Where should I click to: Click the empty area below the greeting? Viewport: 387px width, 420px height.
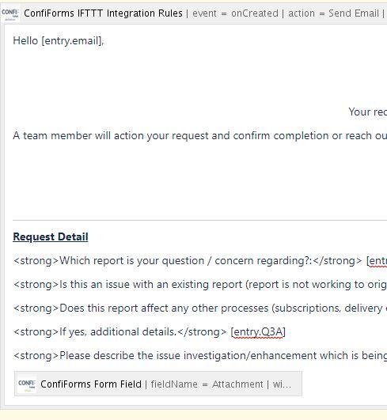pos(199,77)
